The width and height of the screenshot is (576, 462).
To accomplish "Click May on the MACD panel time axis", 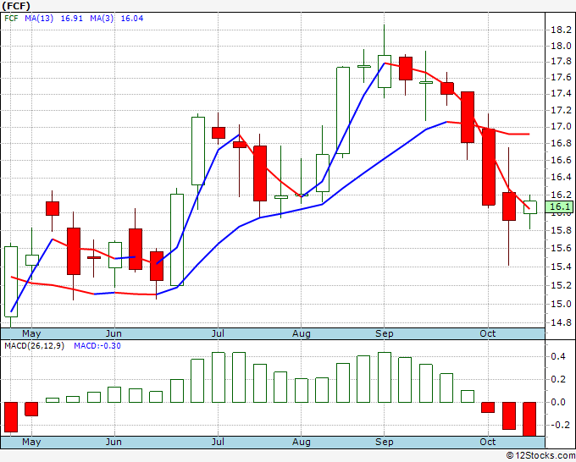I will click(x=31, y=442).
